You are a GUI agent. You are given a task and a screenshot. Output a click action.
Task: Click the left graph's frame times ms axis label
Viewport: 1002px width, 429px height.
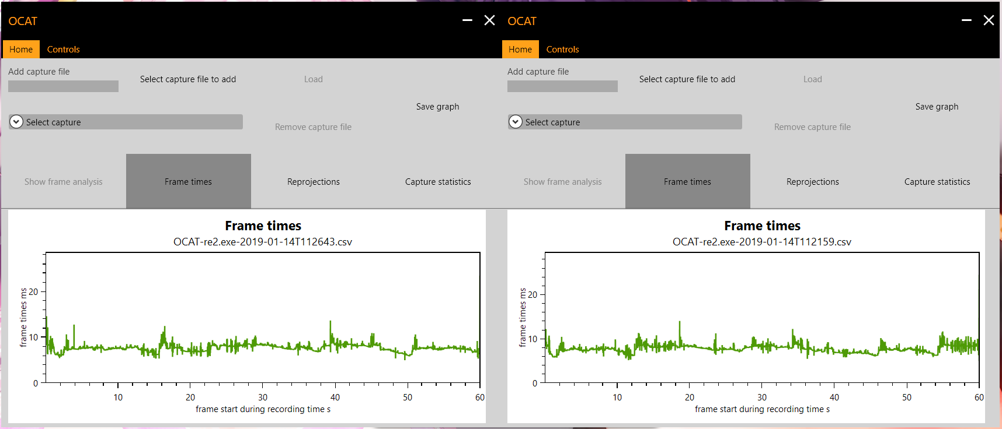tap(23, 317)
